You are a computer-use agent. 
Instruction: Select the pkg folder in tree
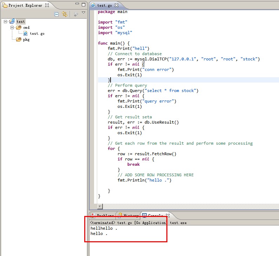pyautogui.click(x=26, y=39)
